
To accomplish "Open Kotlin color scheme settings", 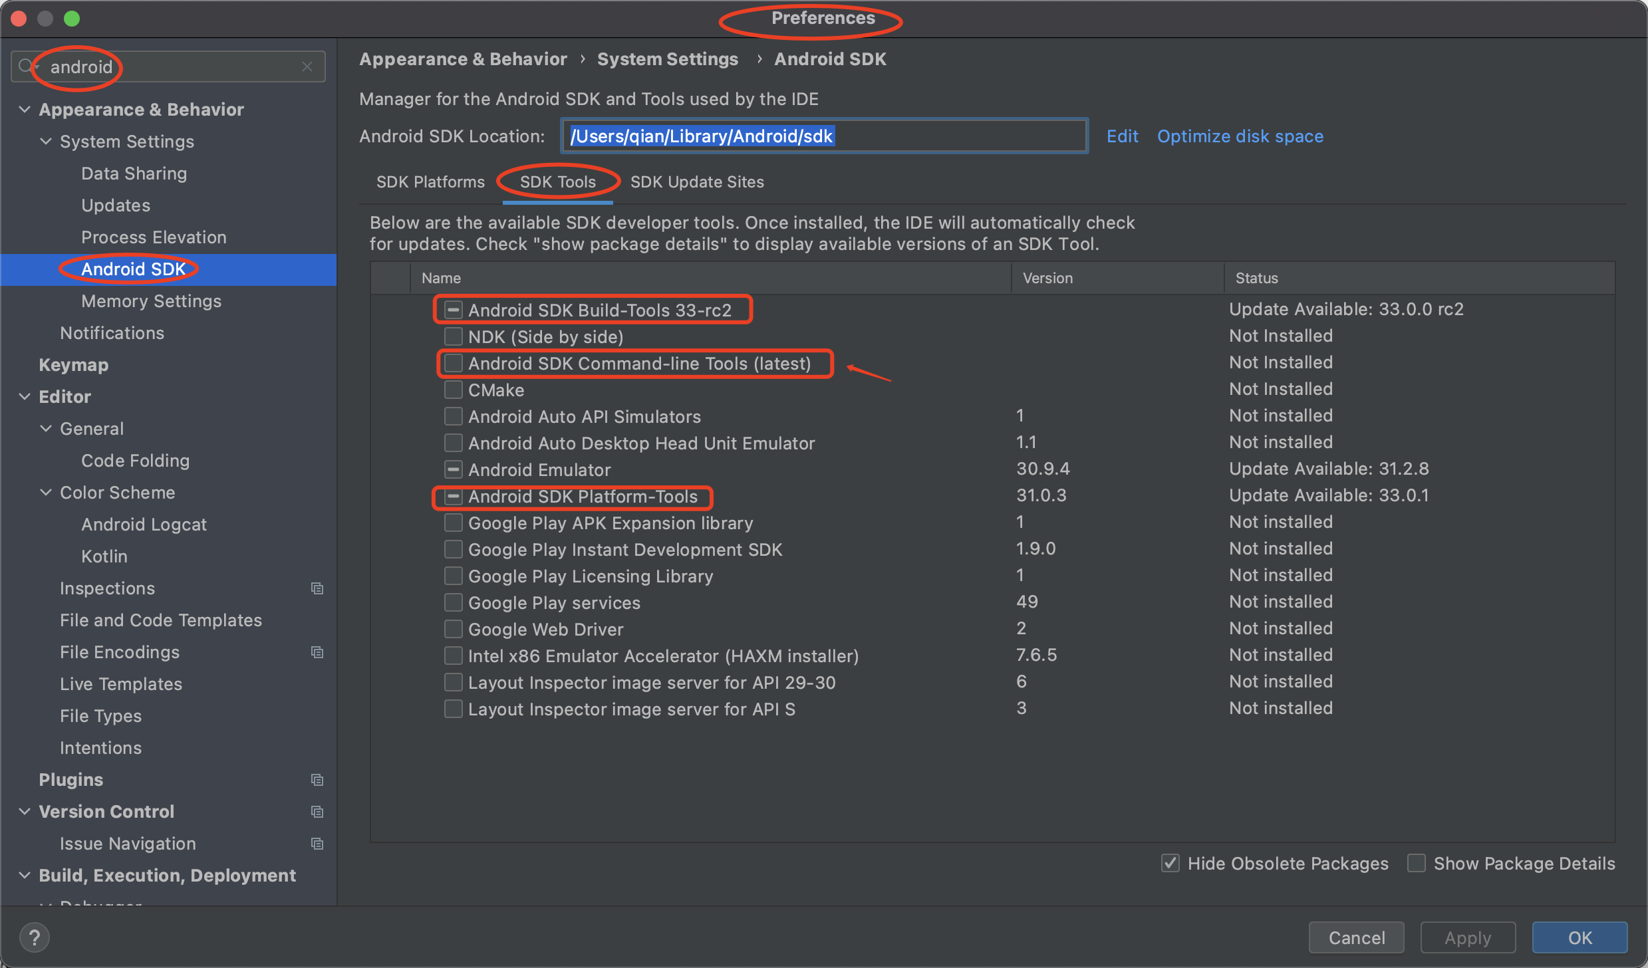I will coord(104,556).
